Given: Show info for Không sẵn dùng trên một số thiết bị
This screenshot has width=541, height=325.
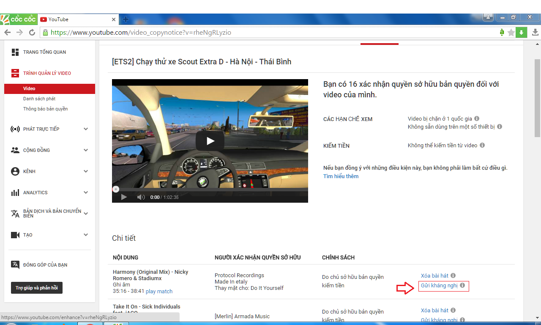Looking at the screenshot, I should coord(500,127).
